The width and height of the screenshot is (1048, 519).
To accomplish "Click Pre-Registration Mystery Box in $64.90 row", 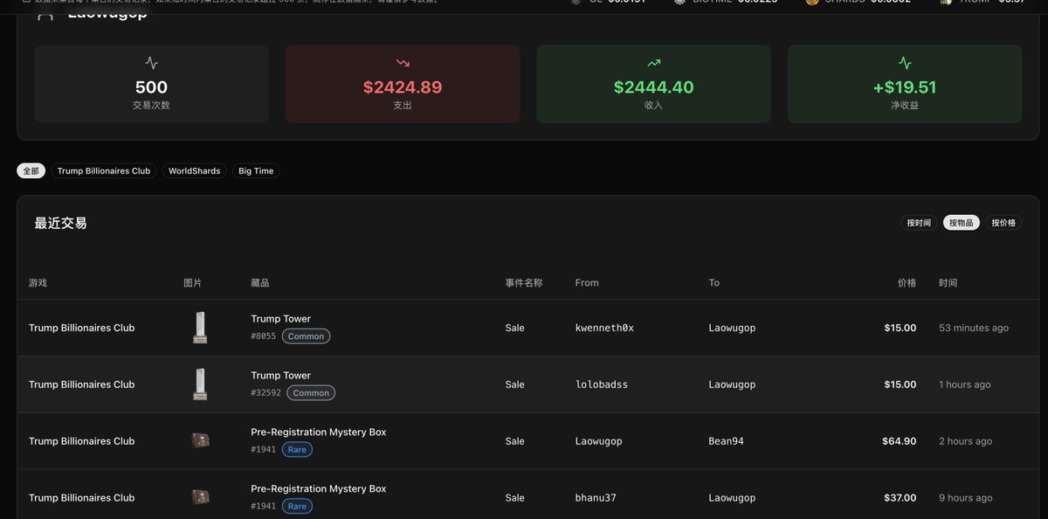I will tap(318, 432).
